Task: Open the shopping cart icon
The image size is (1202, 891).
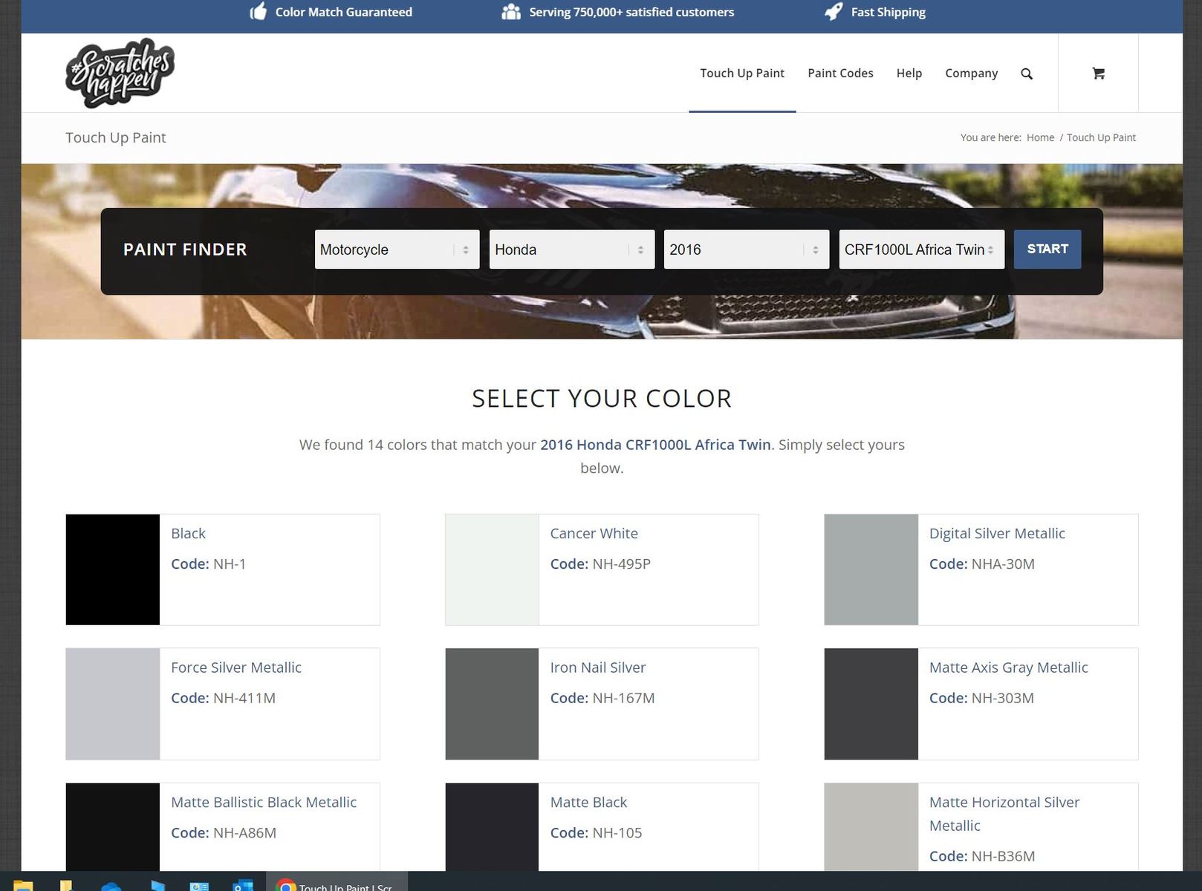Action: pyautogui.click(x=1098, y=73)
